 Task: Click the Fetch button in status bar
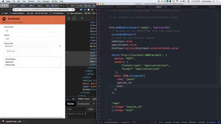(184, 122)
